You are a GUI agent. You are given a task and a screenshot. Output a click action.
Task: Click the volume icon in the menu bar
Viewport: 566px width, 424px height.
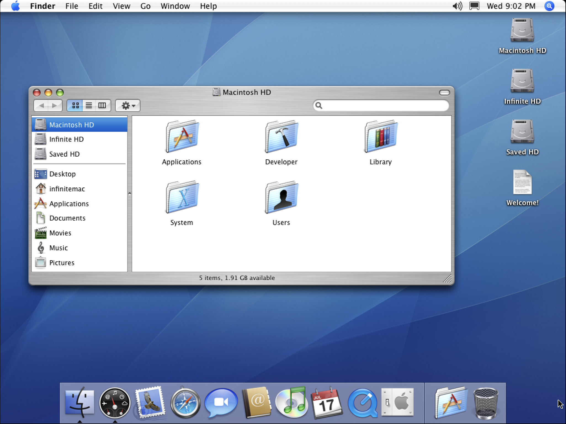coord(458,6)
